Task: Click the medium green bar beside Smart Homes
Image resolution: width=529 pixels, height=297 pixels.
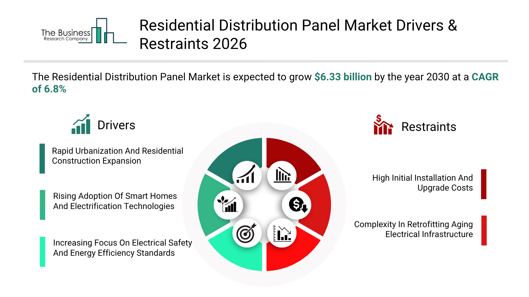Action: [x=42, y=205]
